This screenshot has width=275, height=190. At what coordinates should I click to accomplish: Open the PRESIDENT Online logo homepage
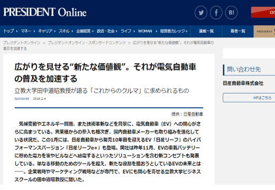point(45,12)
